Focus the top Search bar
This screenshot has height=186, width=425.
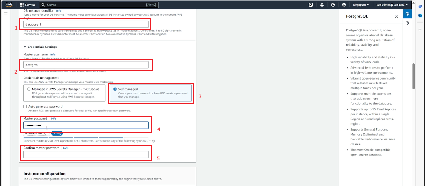(x=99, y=5)
